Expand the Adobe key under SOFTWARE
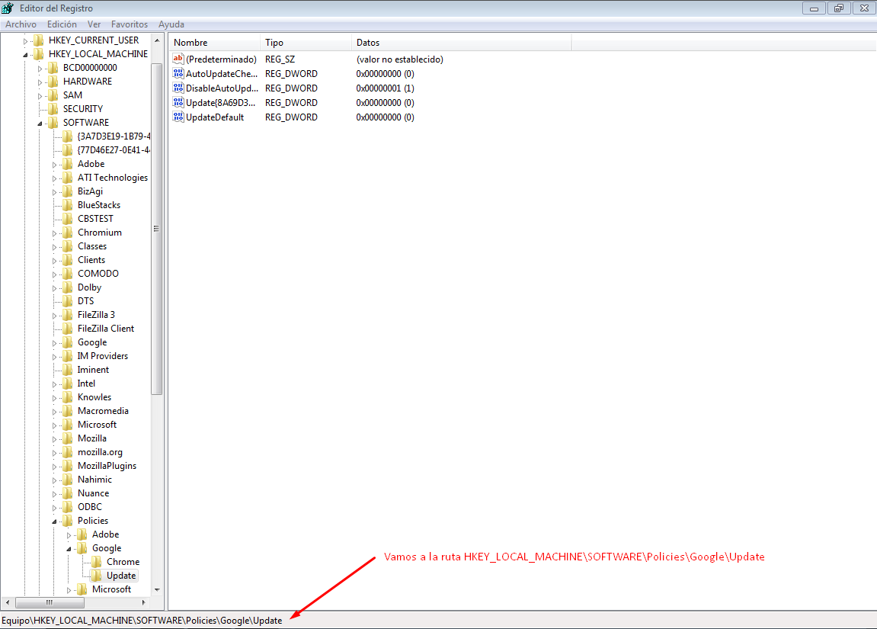The height and width of the screenshot is (629, 877). click(x=54, y=165)
